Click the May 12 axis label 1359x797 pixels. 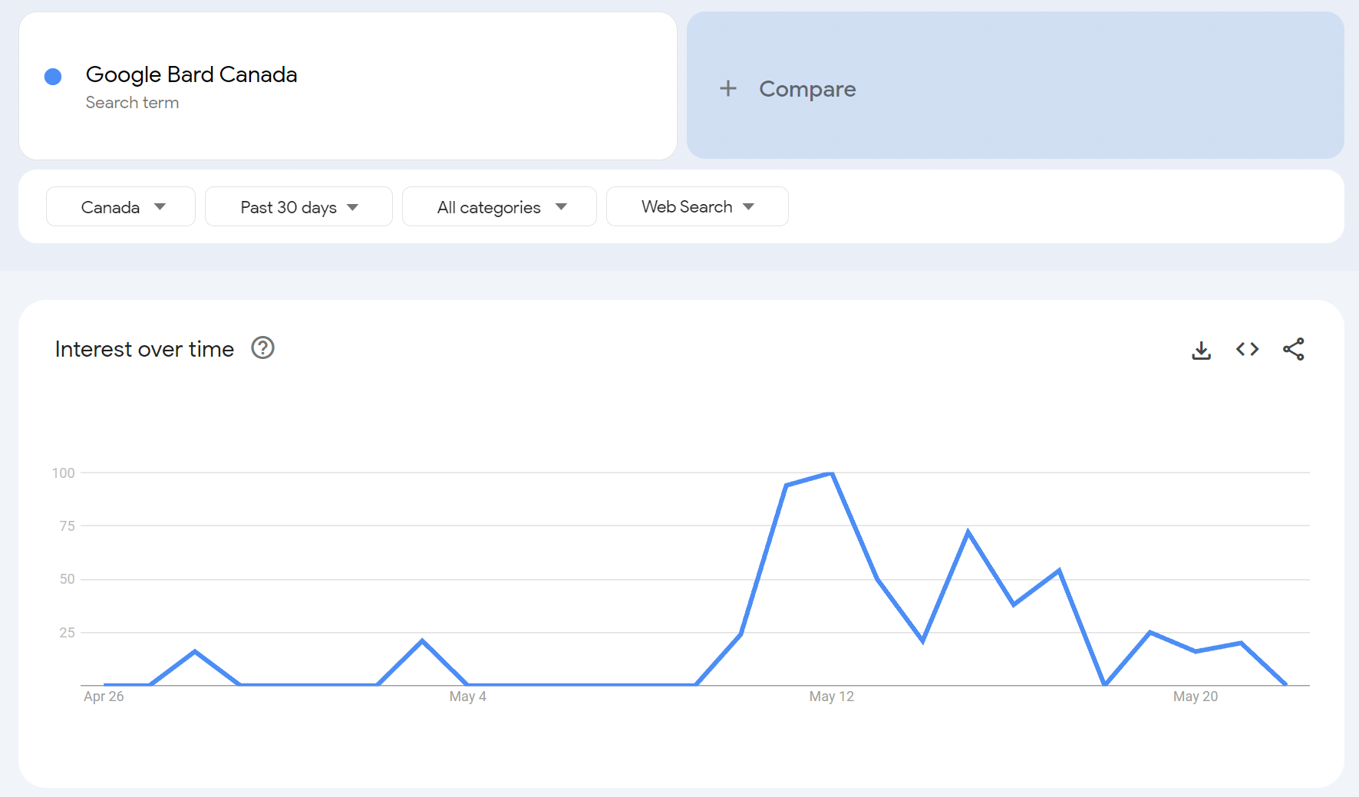click(x=831, y=697)
